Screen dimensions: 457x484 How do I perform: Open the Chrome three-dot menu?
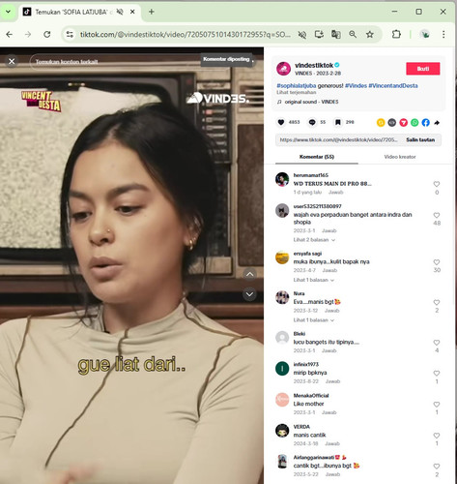443,35
